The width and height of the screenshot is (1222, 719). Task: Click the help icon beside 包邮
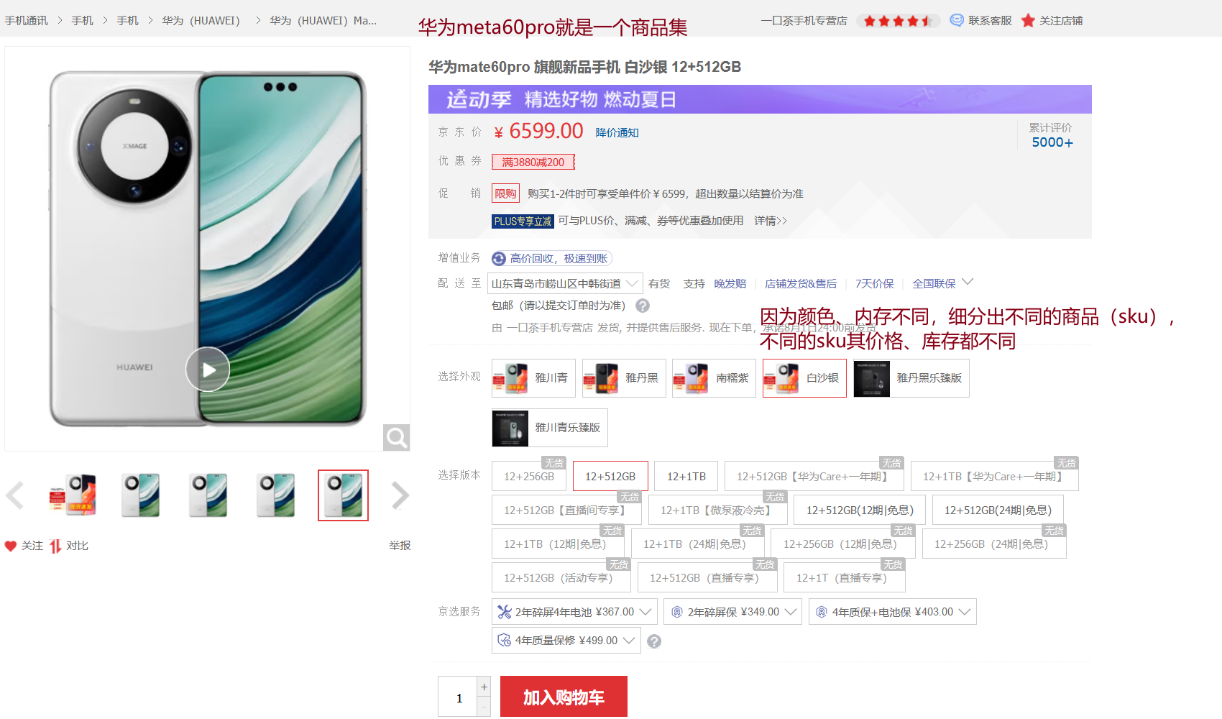(x=643, y=306)
